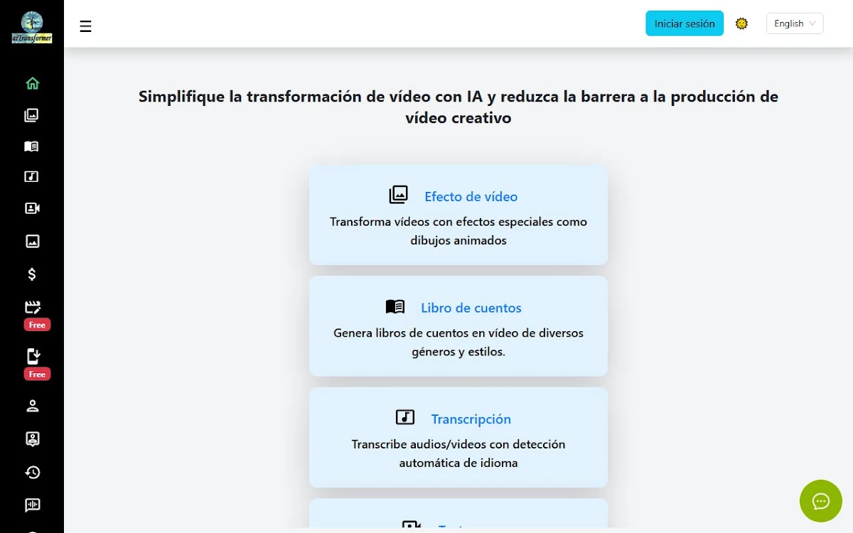Open video effect from sidebar gallery icon
Screen dimensions: 853x533
(32, 115)
